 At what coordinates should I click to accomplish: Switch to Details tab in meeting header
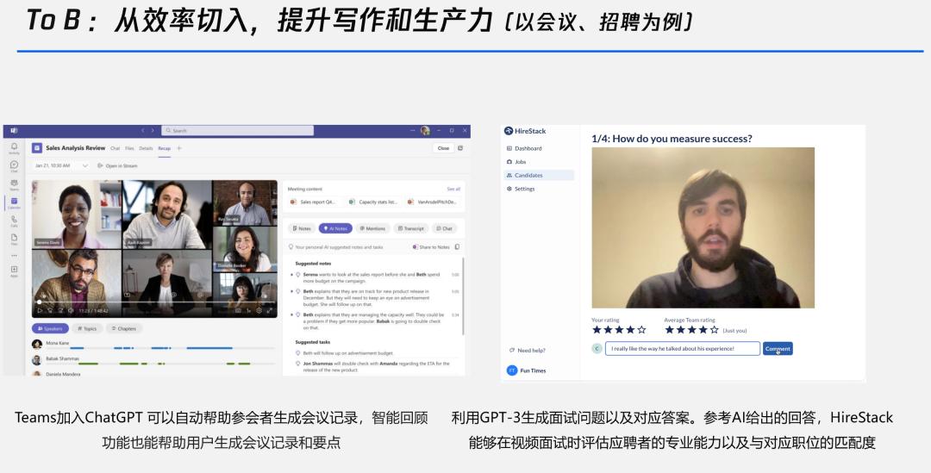(x=146, y=148)
